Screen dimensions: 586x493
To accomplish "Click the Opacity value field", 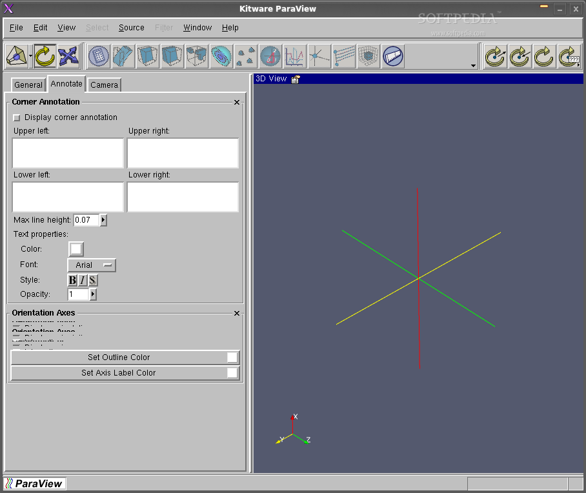I will coord(78,294).
